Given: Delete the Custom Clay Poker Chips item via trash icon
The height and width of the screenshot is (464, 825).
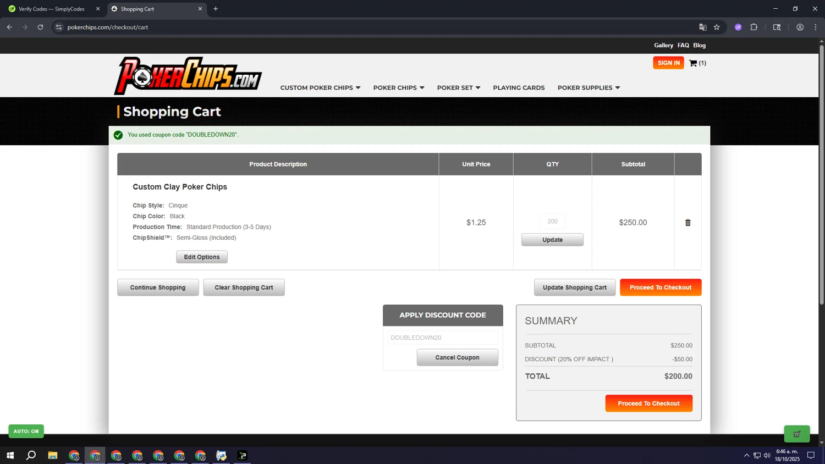Looking at the screenshot, I should (687, 223).
